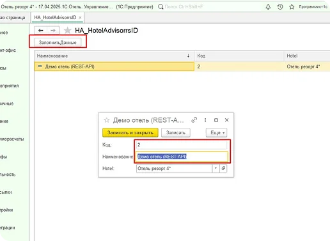The image size is (330, 241).
Task: Go forward with the right arrow
Action: tap(53, 31)
